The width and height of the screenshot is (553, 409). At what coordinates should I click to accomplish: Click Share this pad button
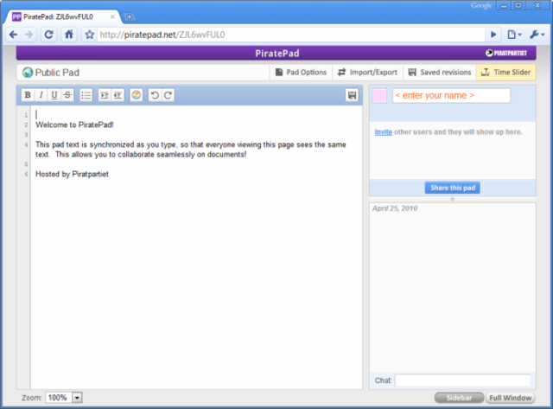coord(453,188)
